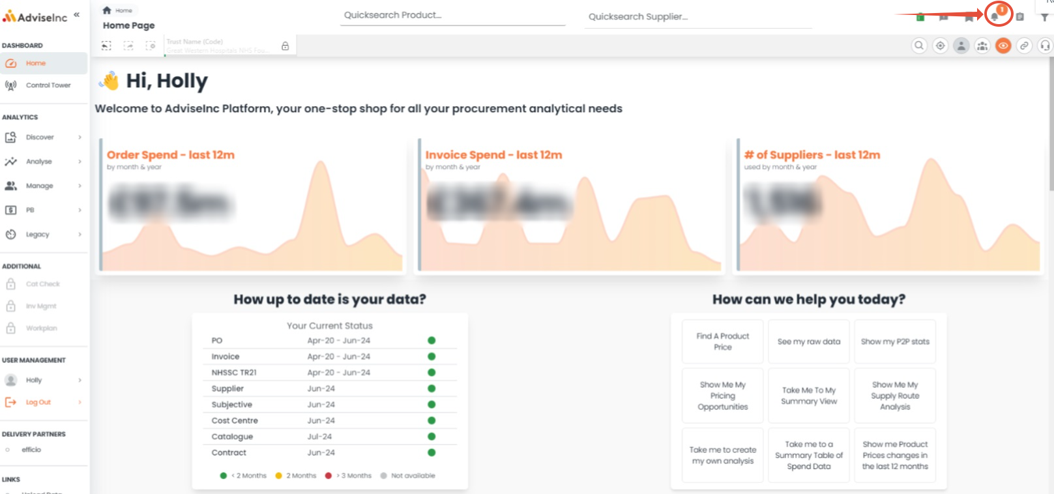Click the Catalogue row green status dot
The width and height of the screenshot is (1054, 494).
[x=432, y=437]
